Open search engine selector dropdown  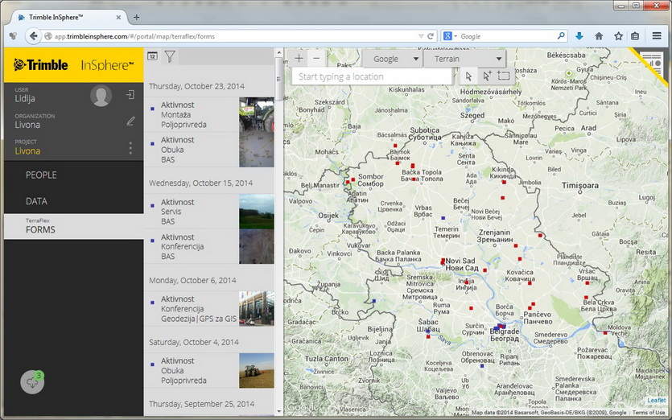point(451,36)
